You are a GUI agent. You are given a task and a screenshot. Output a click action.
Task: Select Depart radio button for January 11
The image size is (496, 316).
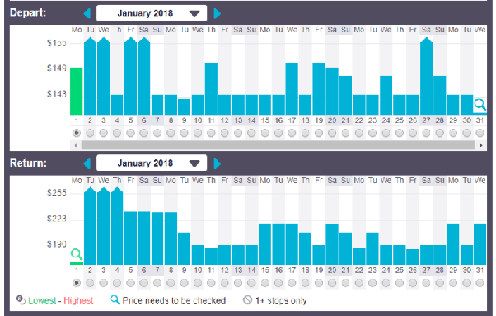click(211, 133)
